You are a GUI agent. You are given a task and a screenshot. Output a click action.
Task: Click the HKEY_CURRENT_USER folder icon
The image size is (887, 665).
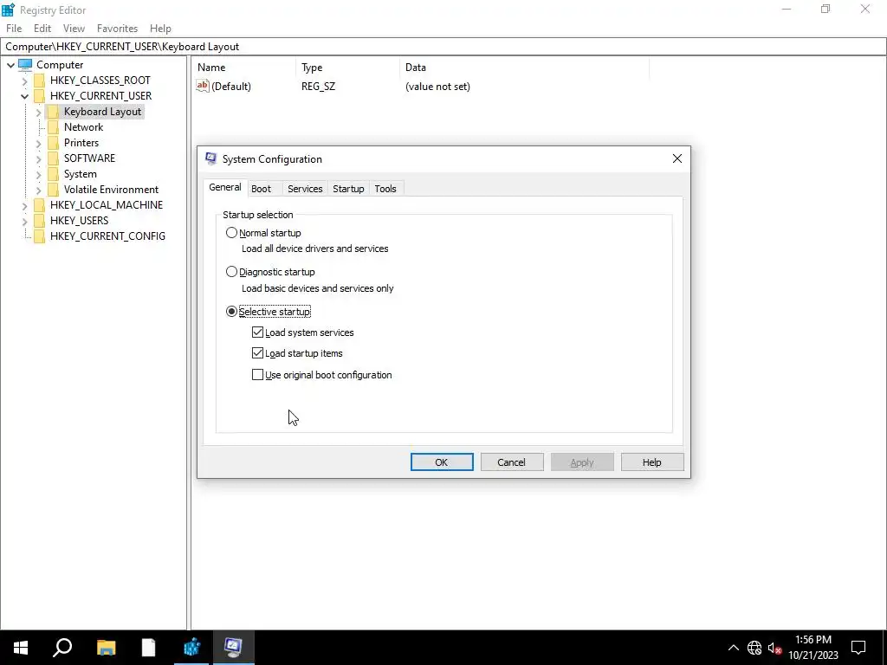(x=39, y=96)
